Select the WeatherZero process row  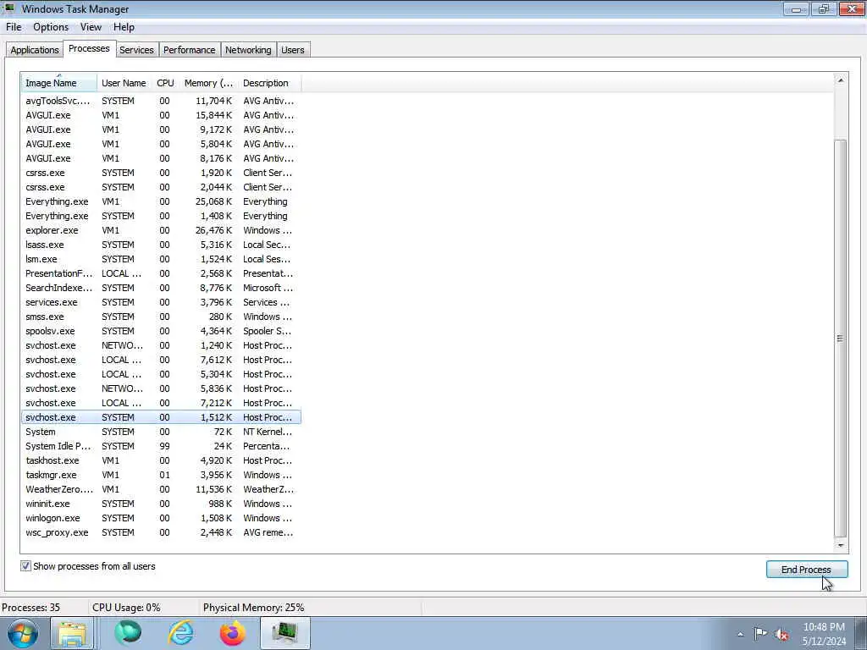pyautogui.click(x=161, y=489)
